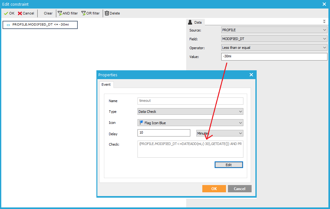Click the Delay input field
The width and height of the screenshot is (330, 209).
(164, 133)
